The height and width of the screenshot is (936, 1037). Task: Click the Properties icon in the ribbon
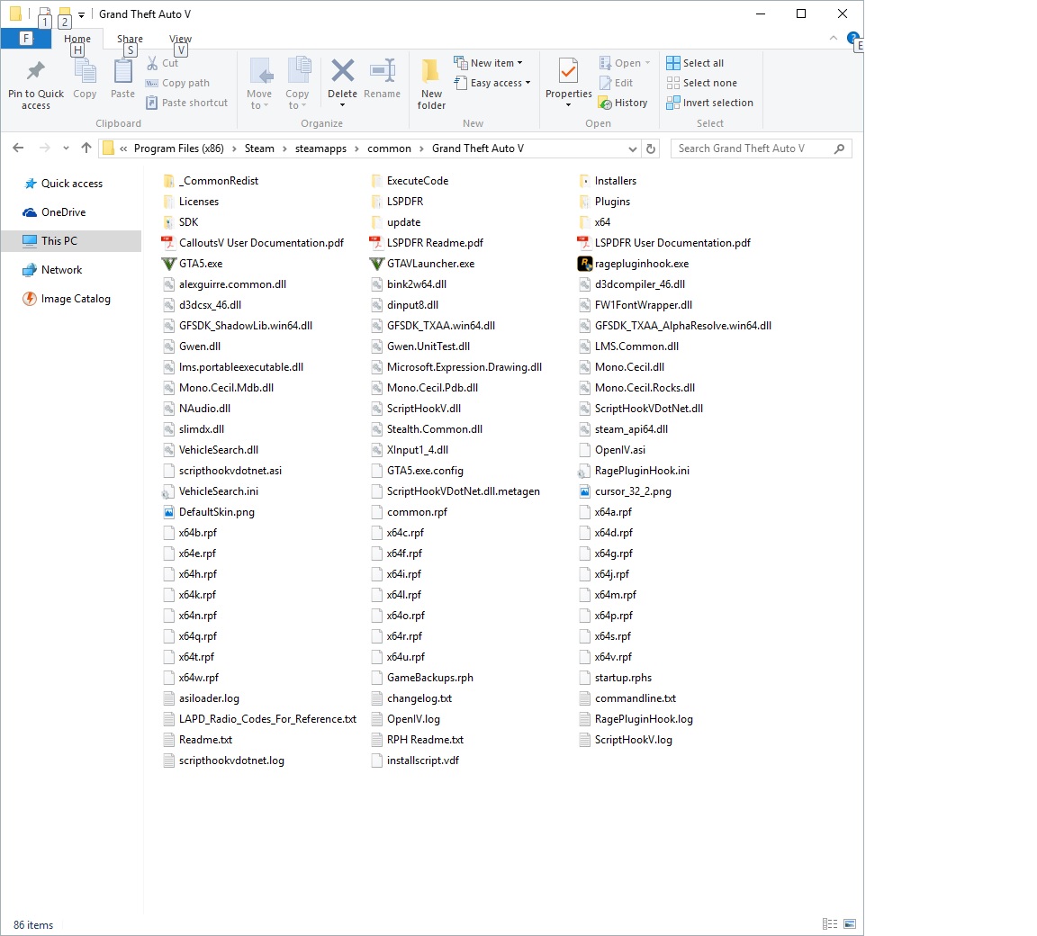(x=568, y=71)
